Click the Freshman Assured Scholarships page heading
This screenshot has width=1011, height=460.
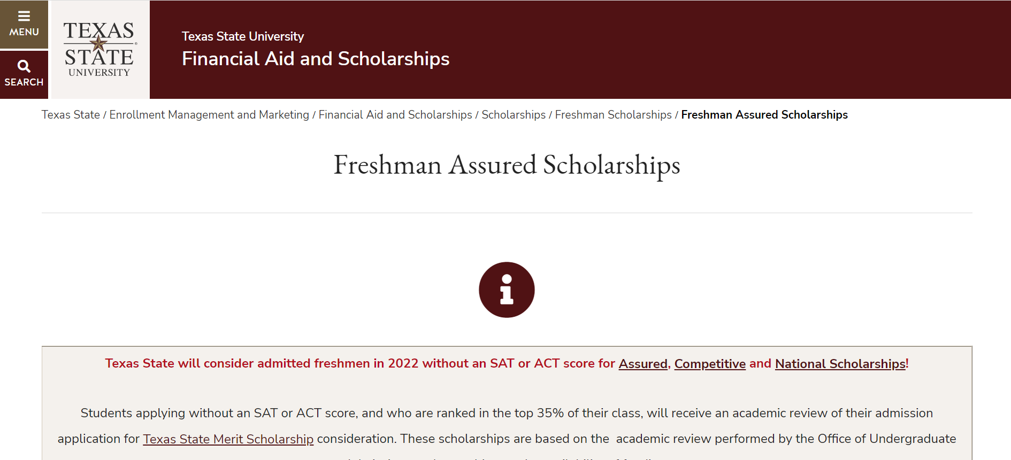507,165
